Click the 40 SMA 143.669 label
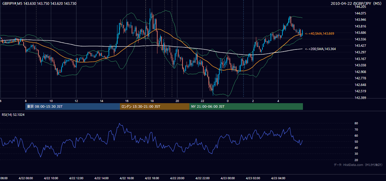The height and width of the screenshot is (181, 386). click(320, 33)
